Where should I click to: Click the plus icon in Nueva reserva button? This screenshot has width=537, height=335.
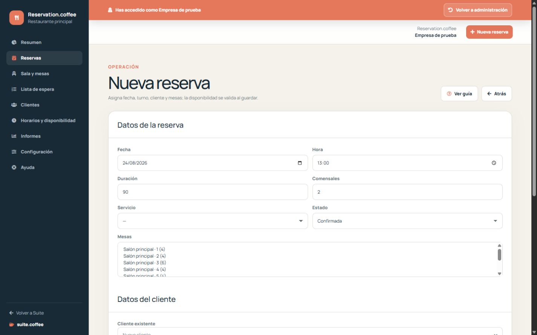(x=472, y=32)
